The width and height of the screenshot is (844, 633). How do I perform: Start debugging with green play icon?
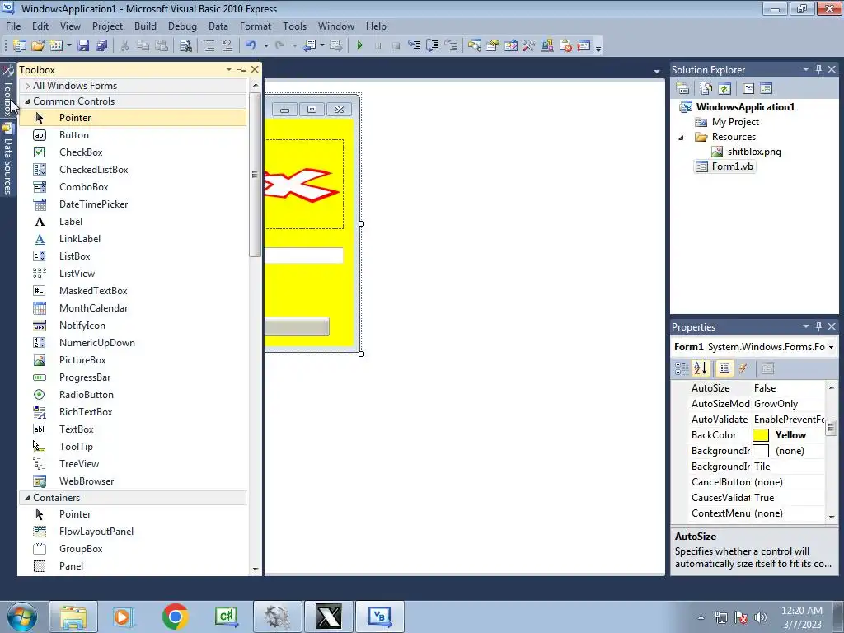click(x=360, y=46)
